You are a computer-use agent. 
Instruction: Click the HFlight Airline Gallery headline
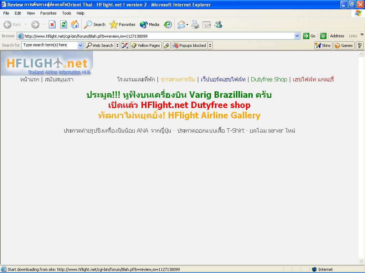(179, 116)
